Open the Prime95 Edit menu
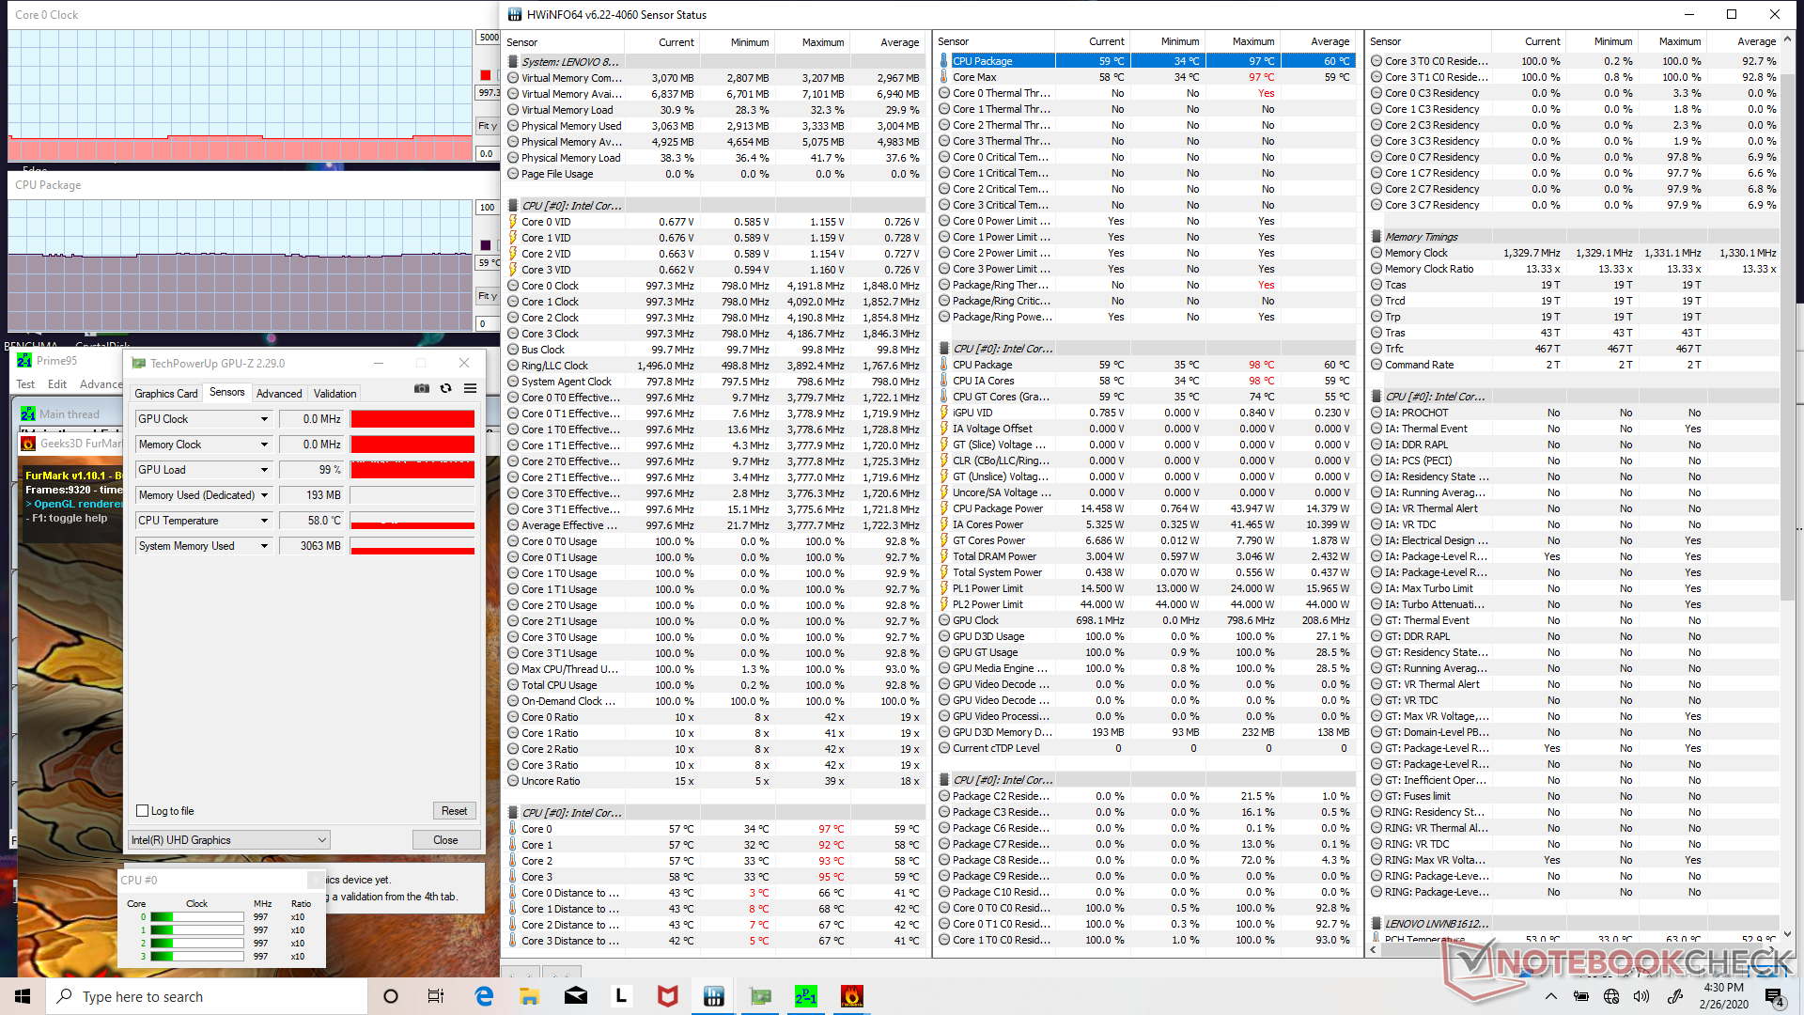 click(x=57, y=384)
